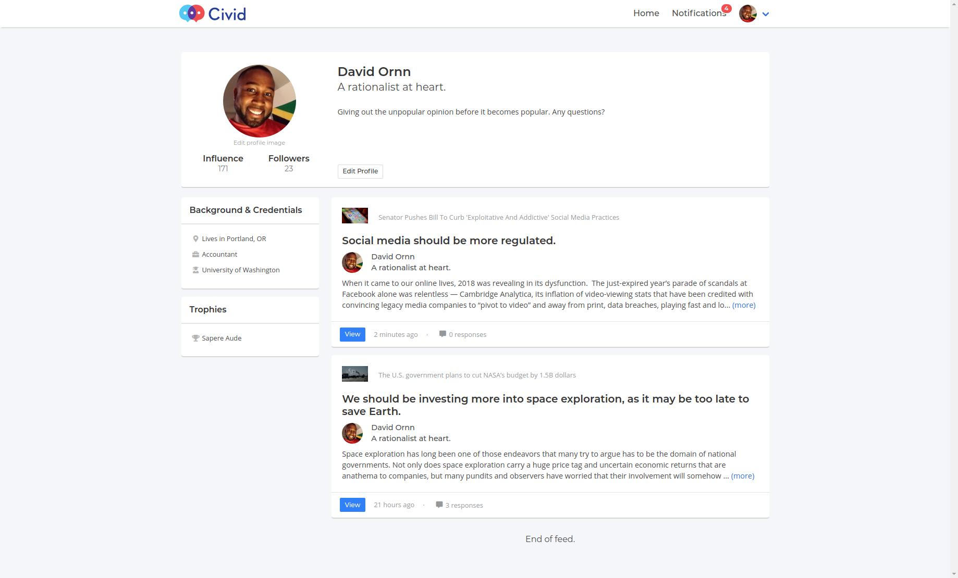View the social media regulation post

[352, 334]
